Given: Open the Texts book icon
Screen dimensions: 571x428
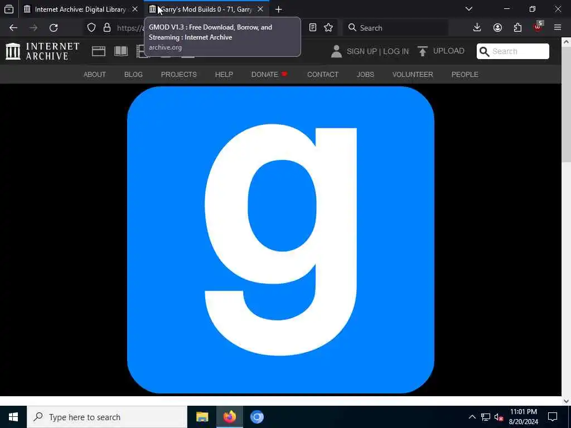Looking at the screenshot, I should [x=121, y=51].
